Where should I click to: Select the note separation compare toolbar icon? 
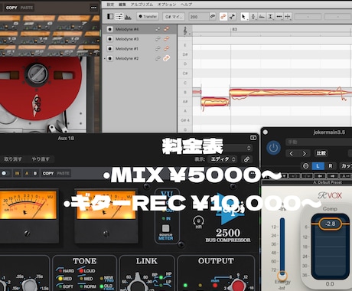click(232, 17)
